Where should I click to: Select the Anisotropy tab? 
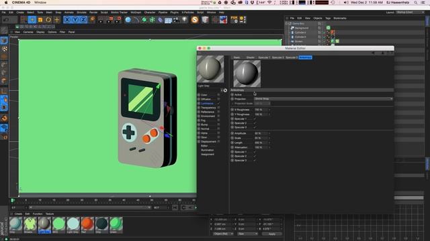coord(305,58)
